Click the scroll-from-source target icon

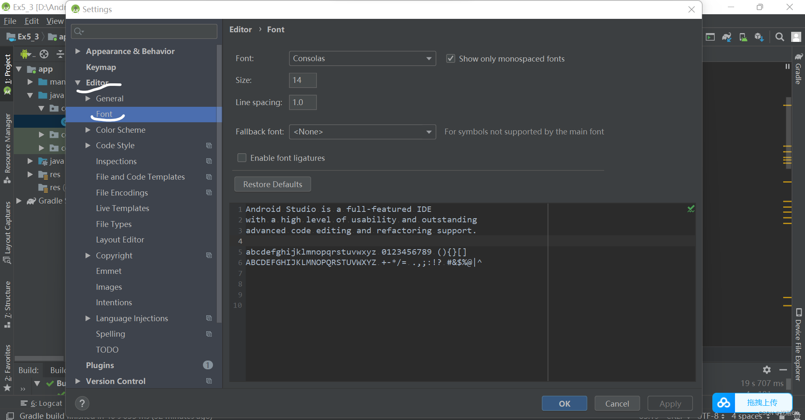44,54
